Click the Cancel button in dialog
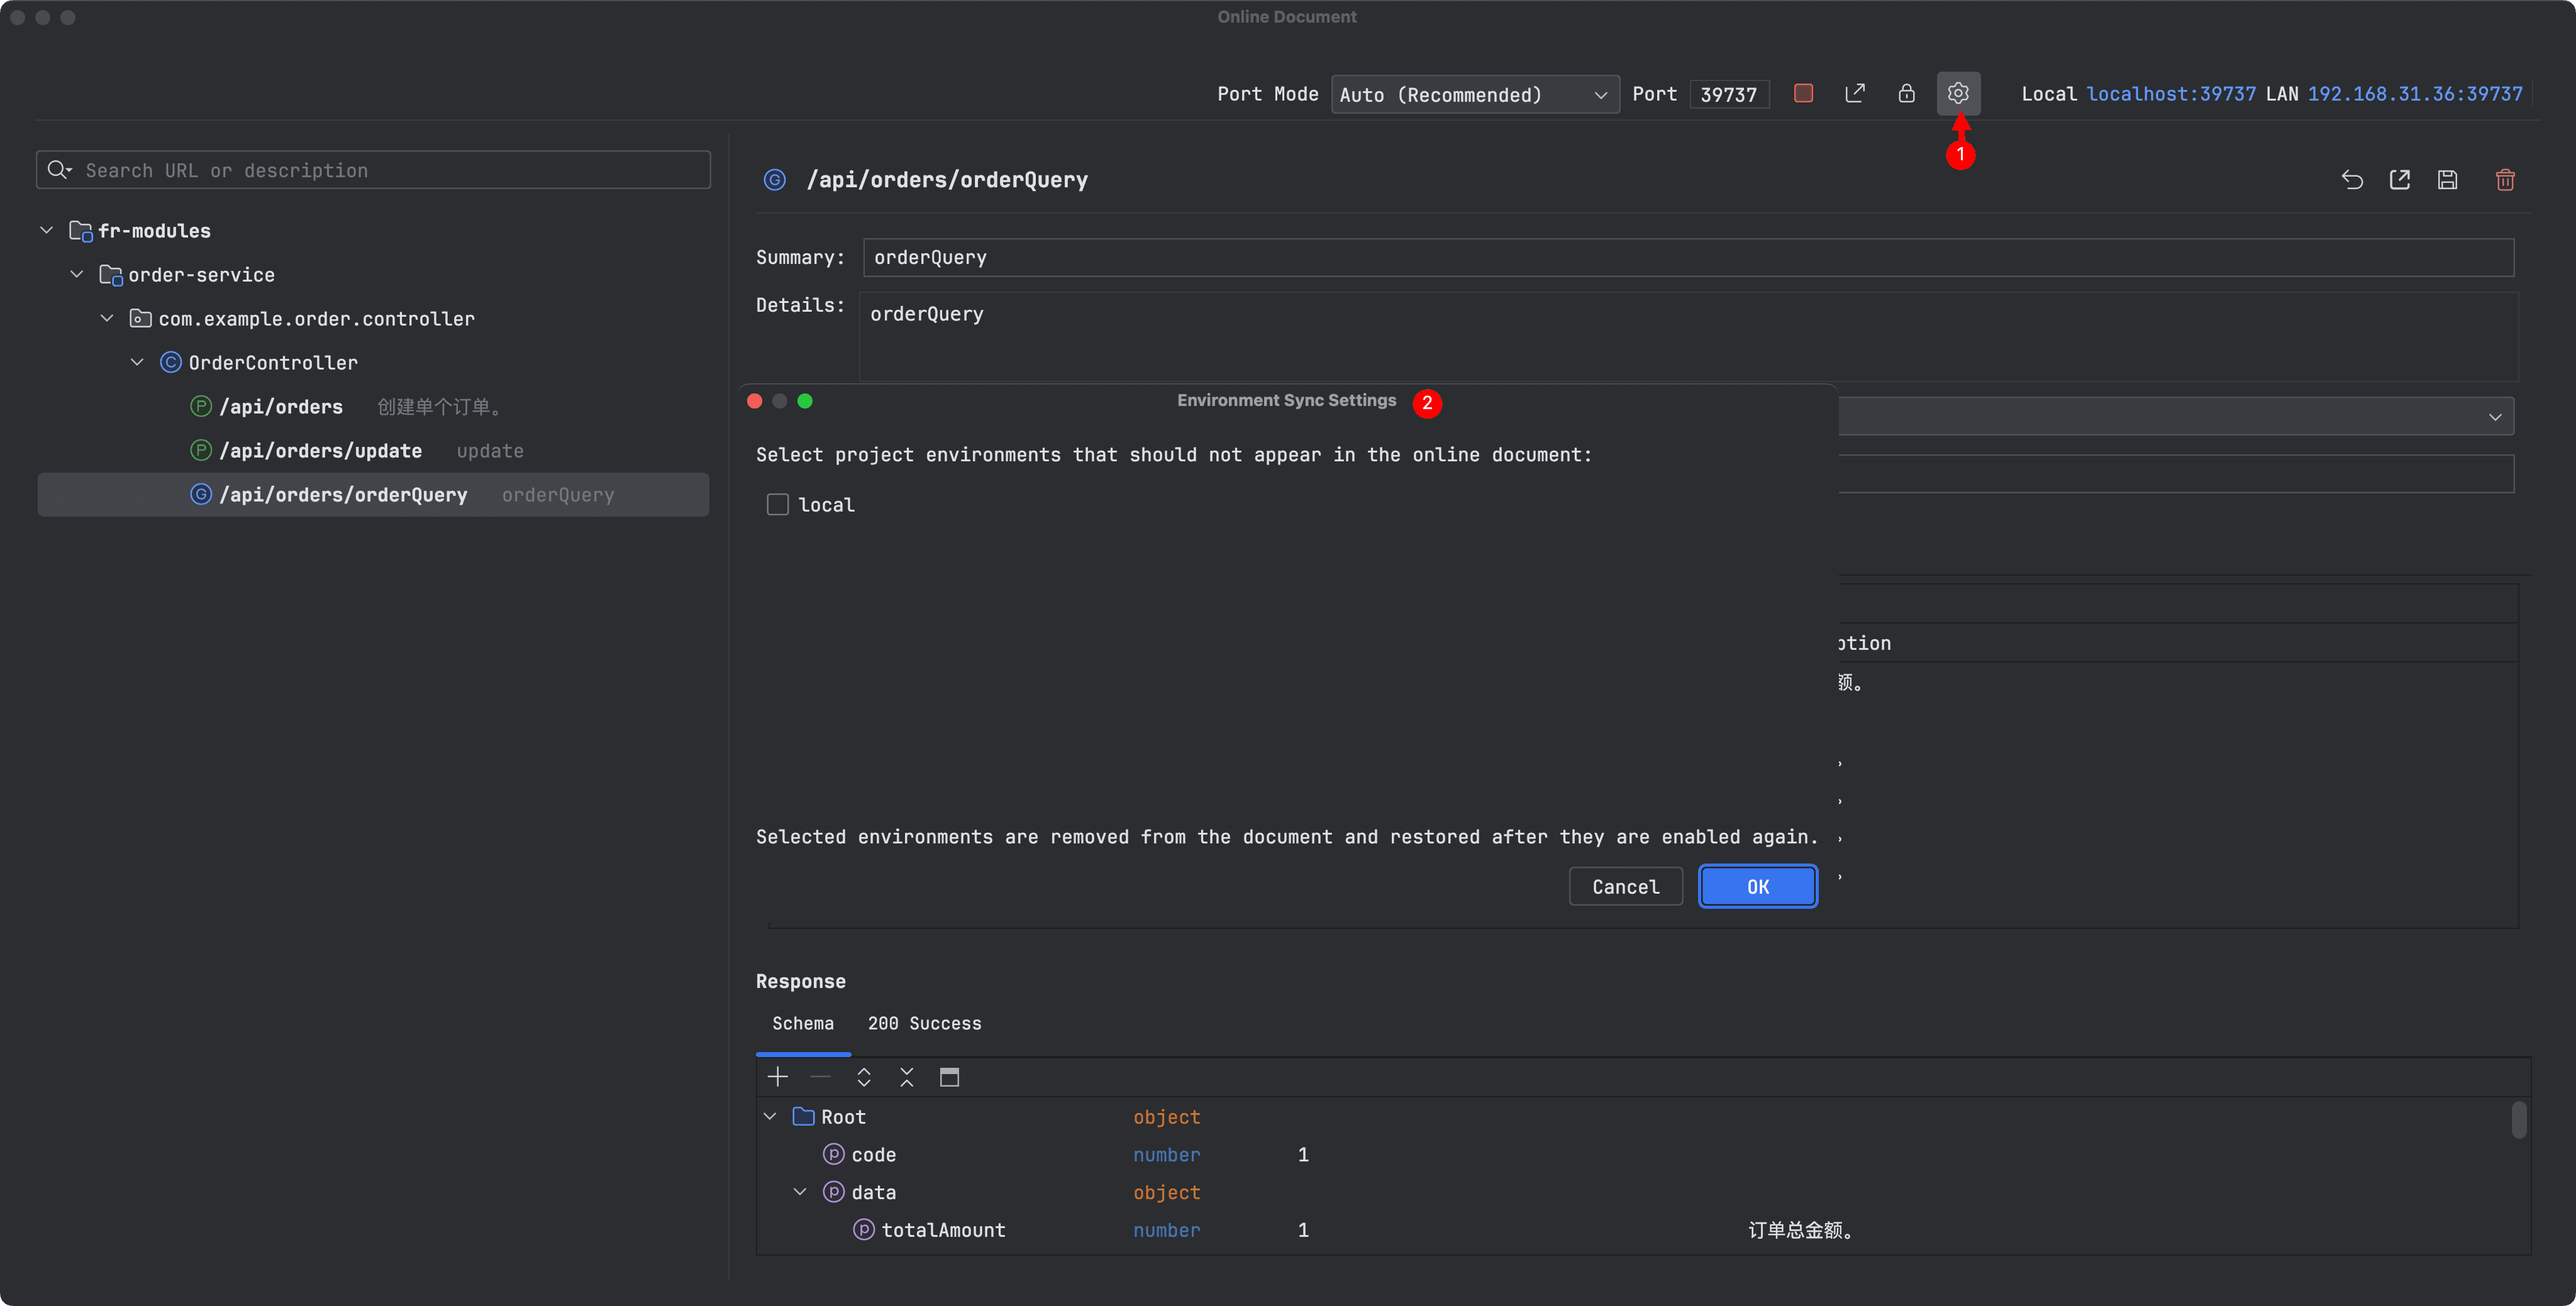The image size is (2576, 1306). coord(1625,886)
